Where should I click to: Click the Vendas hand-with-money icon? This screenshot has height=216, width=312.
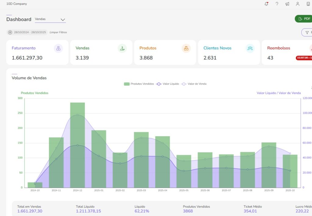pyautogui.click(x=122, y=48)
